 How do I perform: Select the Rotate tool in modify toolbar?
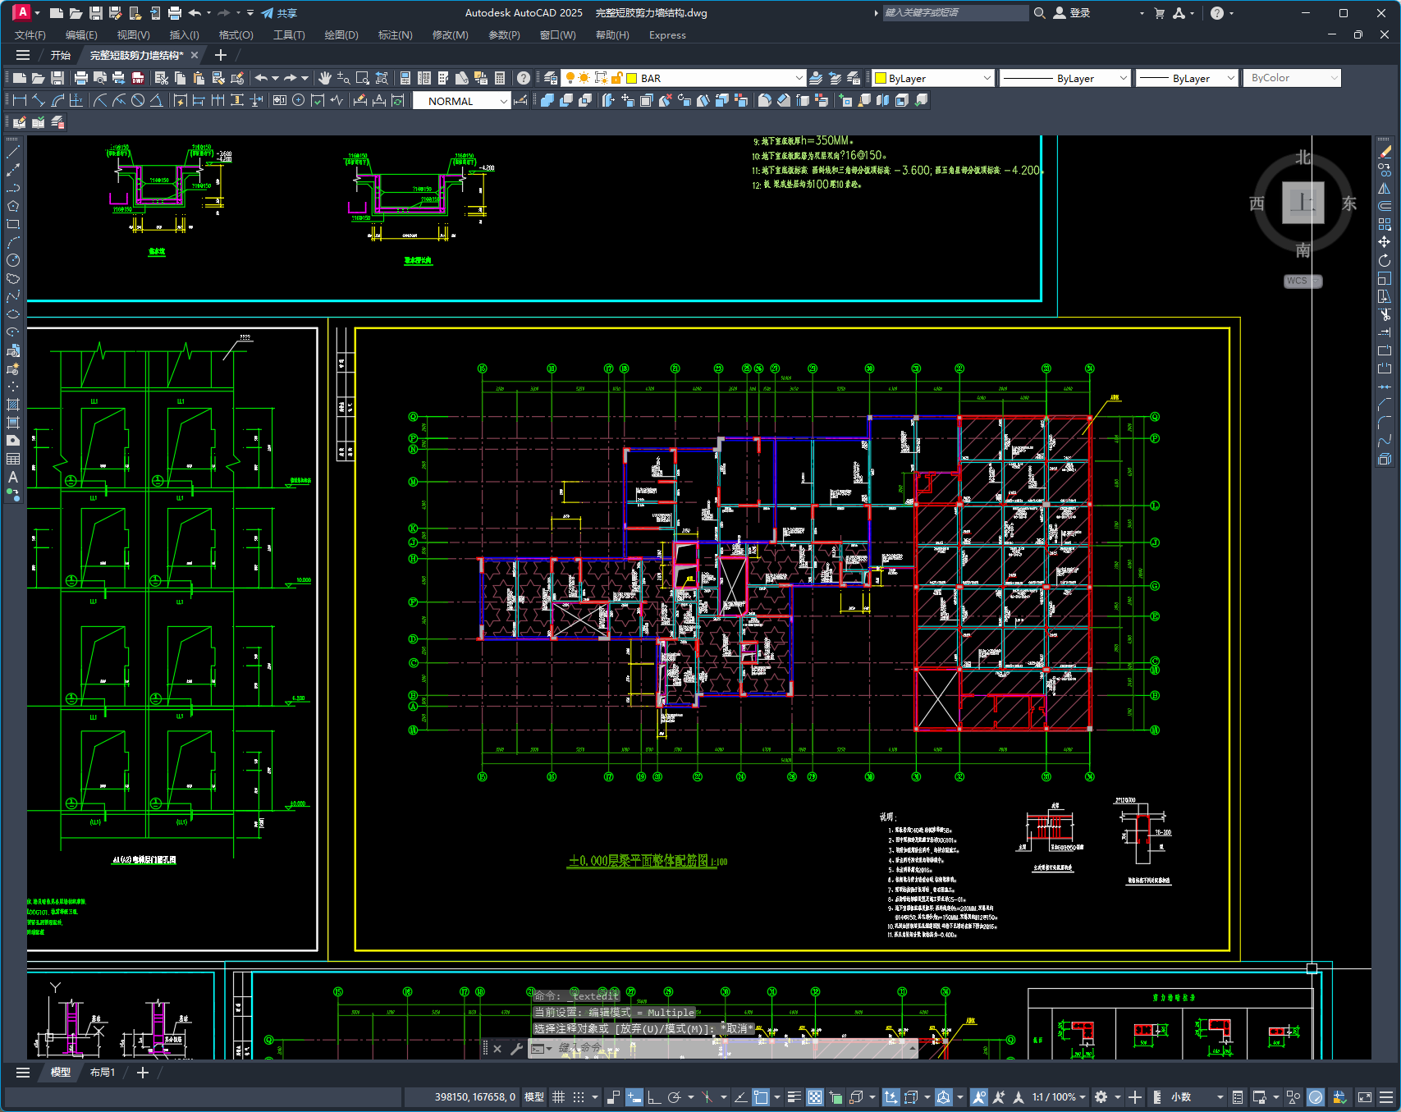pyautogui.click(x=1385, y=260)
